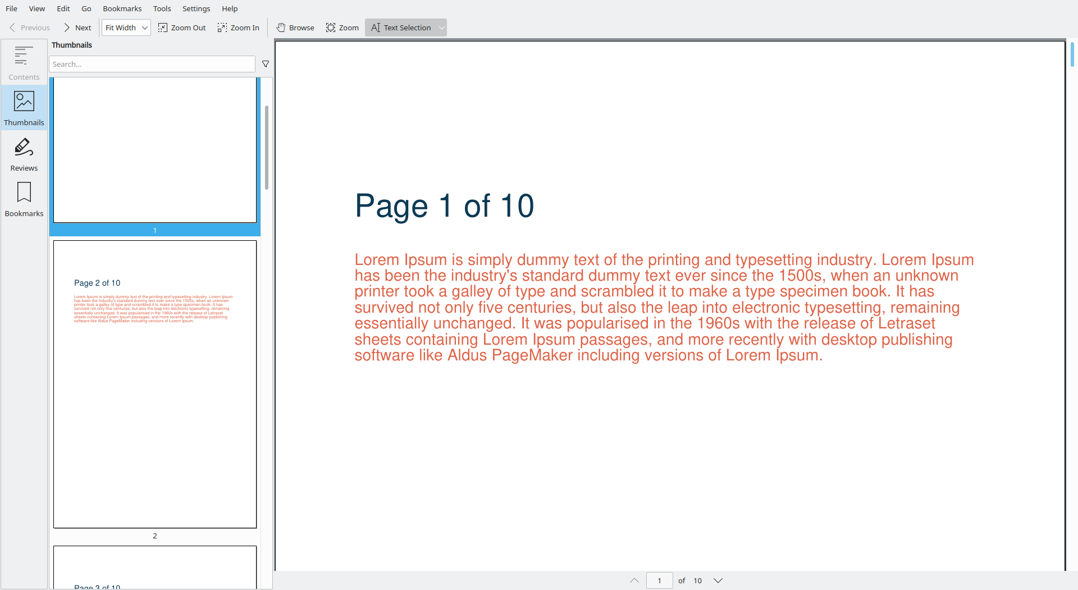
Task: Open the Settings menu
Action: (197, 8)
